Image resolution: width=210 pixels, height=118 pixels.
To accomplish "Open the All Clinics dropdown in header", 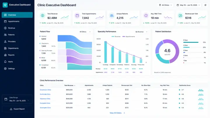I will (x=165, y=5).
